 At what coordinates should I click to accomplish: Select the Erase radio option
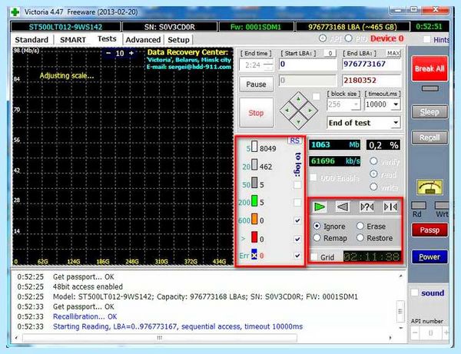(360, 226)
